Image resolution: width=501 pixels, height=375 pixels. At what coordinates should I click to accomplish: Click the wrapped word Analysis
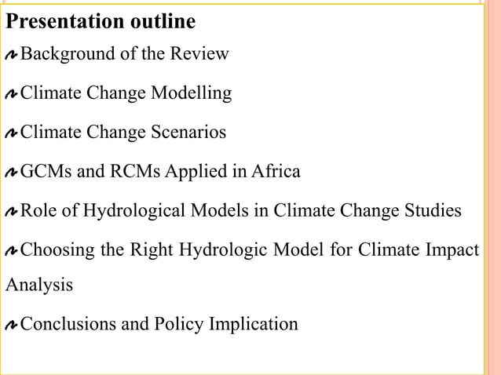(39, 285)
